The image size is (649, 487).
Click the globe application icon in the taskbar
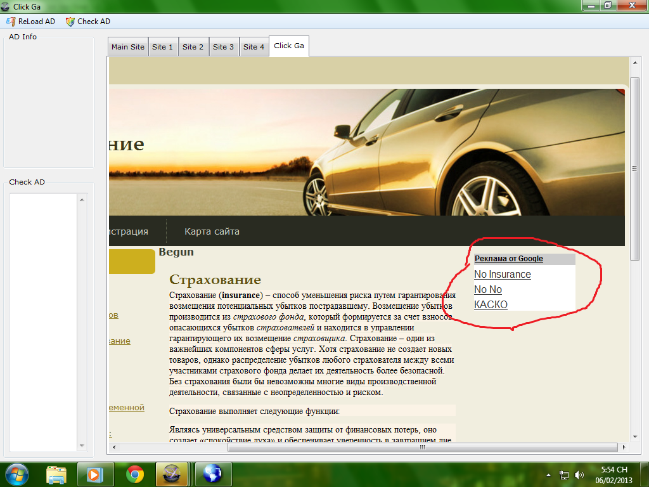click(213, 474)
